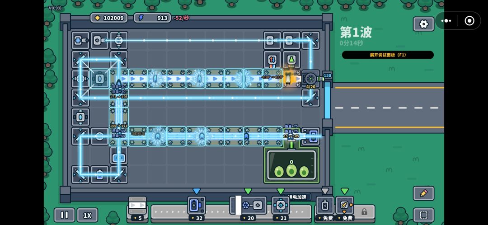Select the laser emitter tile beside the snowflake emitter
The width and height of the screenshot is (488, 225).
point(99,40)
